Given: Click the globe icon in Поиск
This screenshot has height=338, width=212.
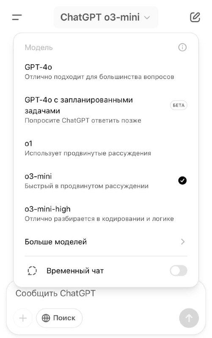Looking at the screenshot, I should (46, 318).
